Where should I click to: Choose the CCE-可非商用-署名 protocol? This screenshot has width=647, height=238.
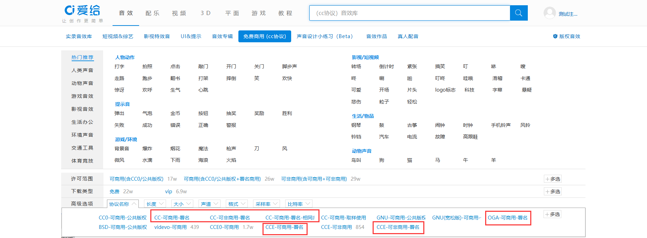pyautogui.click(x=398, y=227)
